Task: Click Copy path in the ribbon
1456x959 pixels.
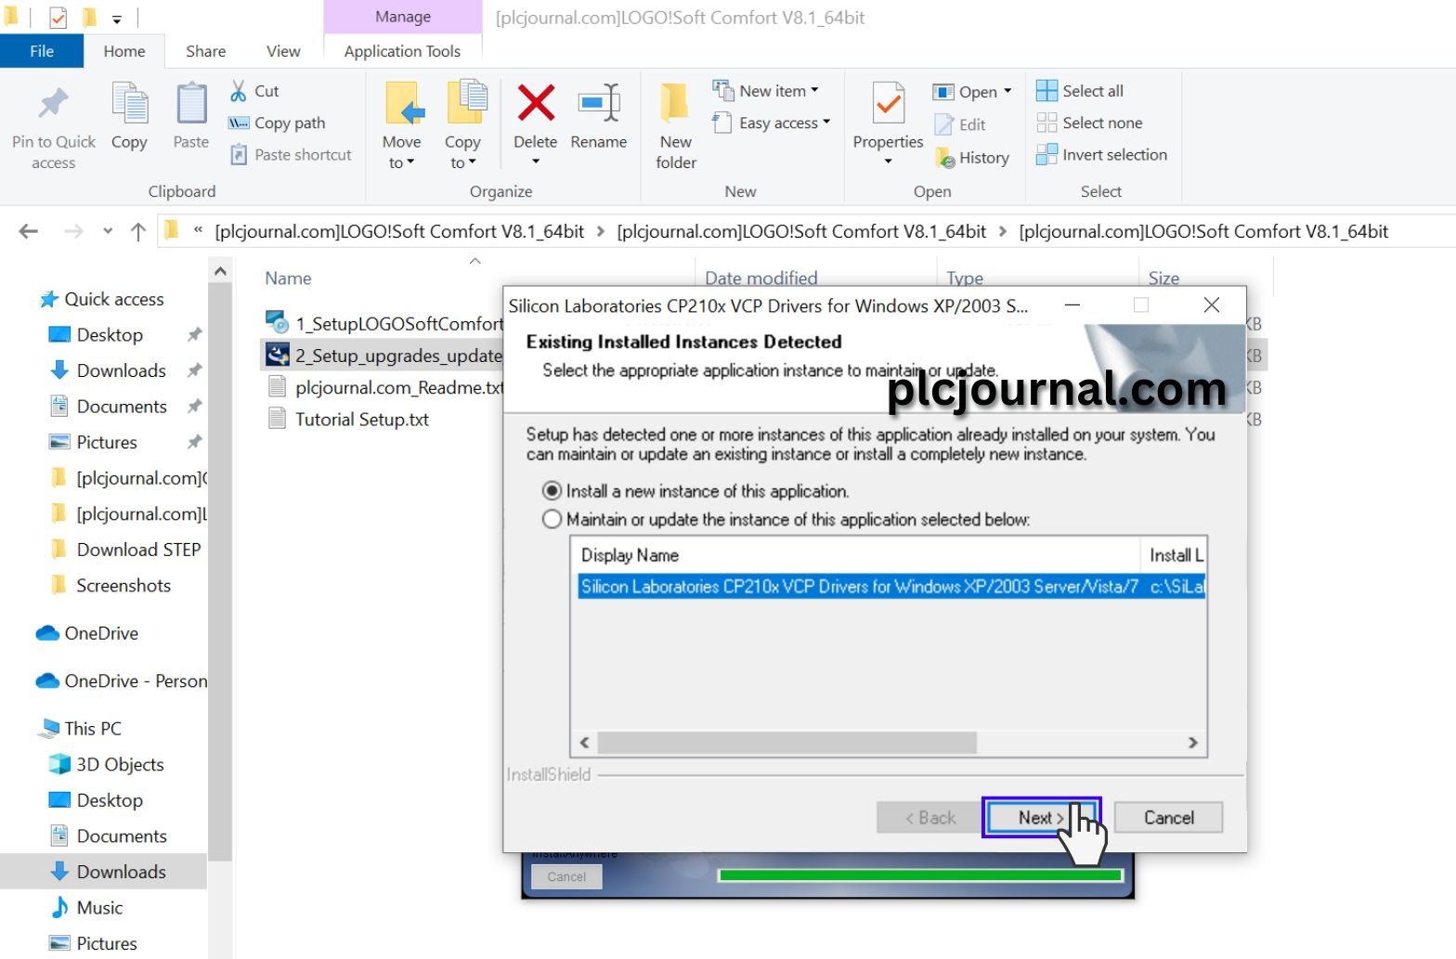Action: (278, 123)
